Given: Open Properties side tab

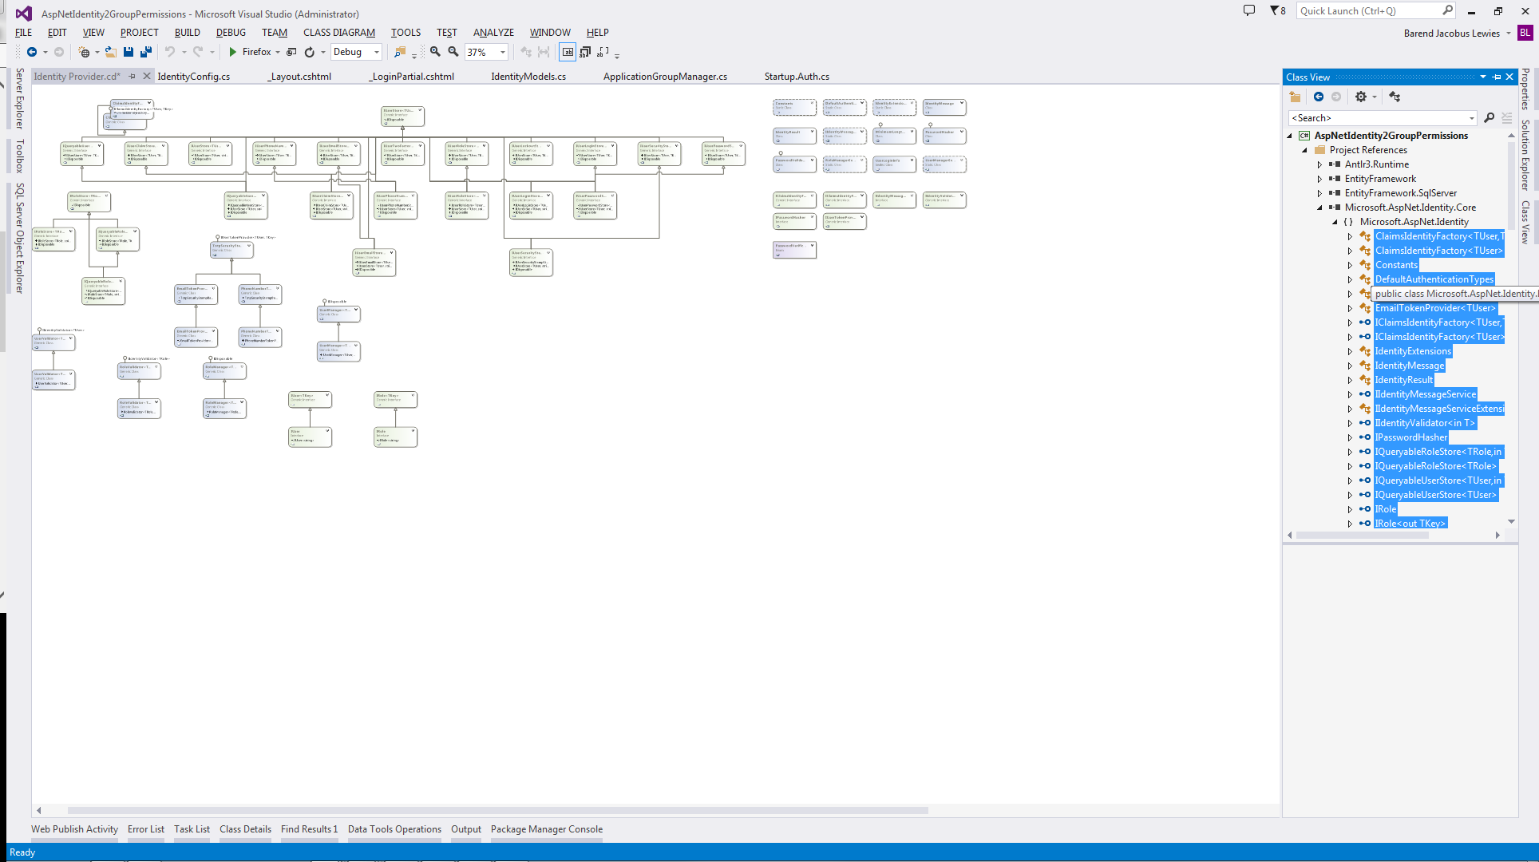Looking at the screenshot, I should [x=1525, y=89].
